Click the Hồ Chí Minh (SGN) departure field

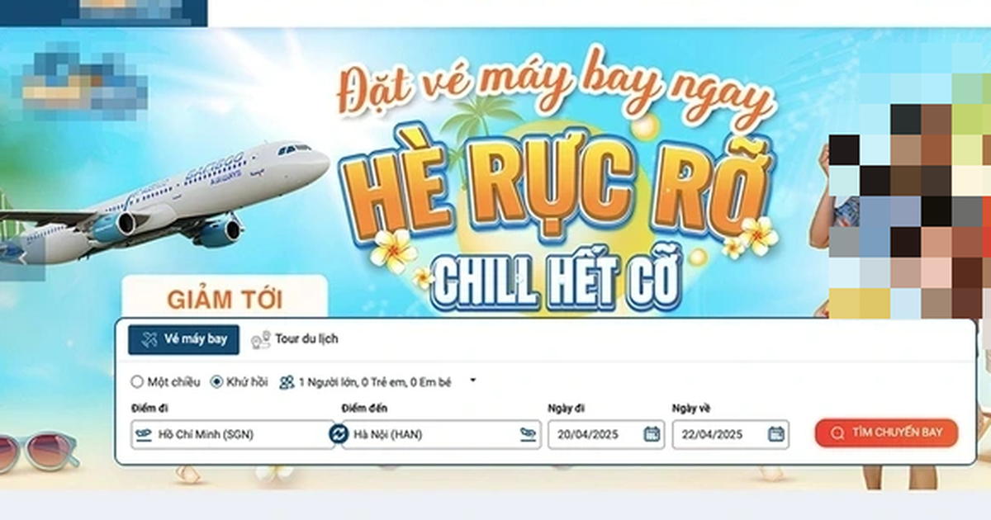[233, 434]
